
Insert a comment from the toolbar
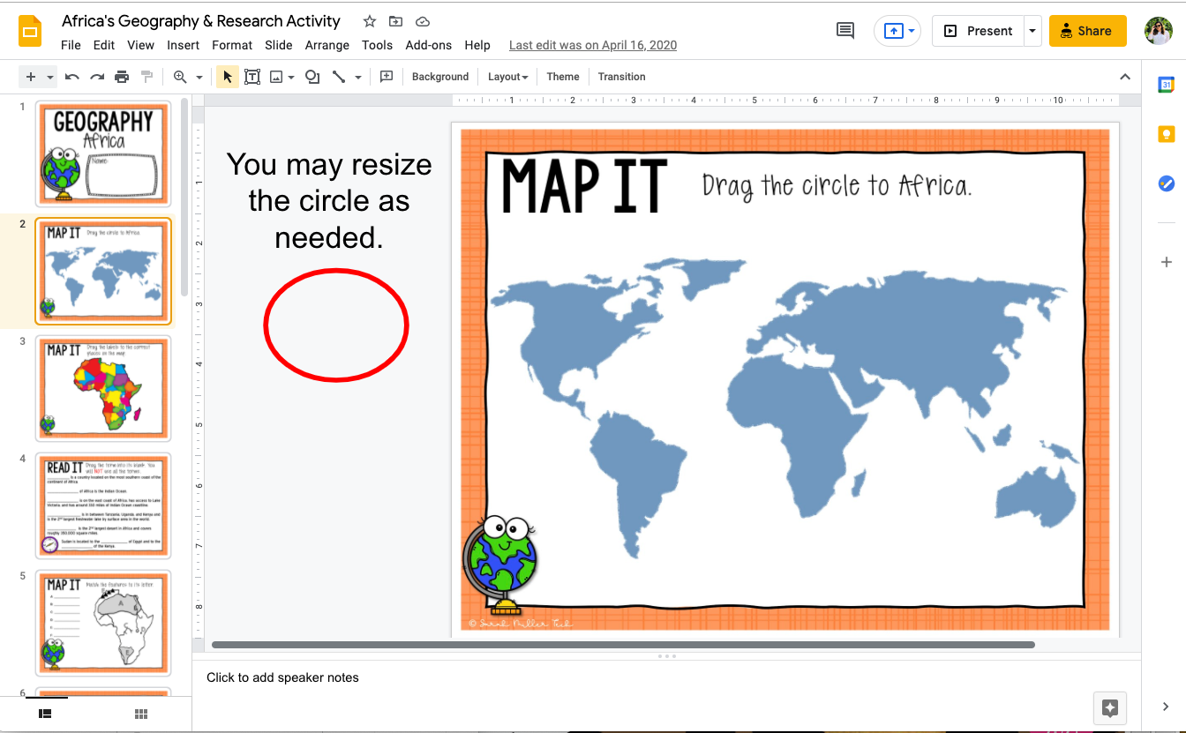(x=386, y=77)
